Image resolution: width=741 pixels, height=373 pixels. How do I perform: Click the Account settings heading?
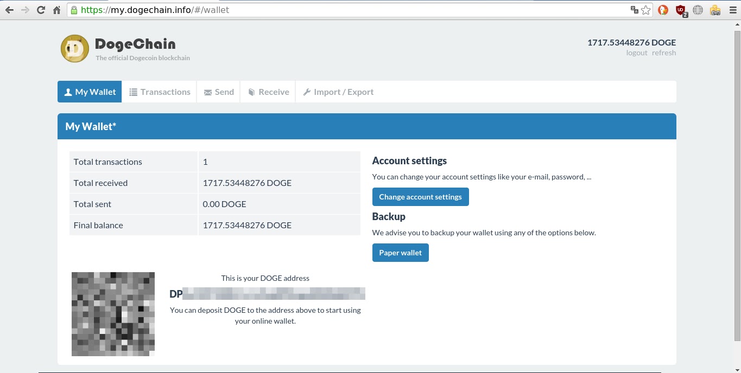pyautogui.click(x=409, y=161)
